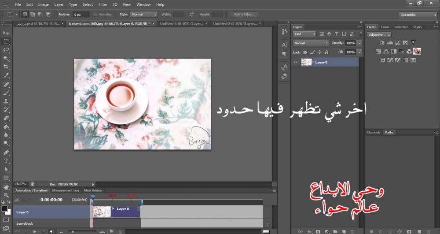Hide Layer 0 using the eye icon
Image resolution: width=440 pixels, height=234 pixels.
(x=296, y=63)
